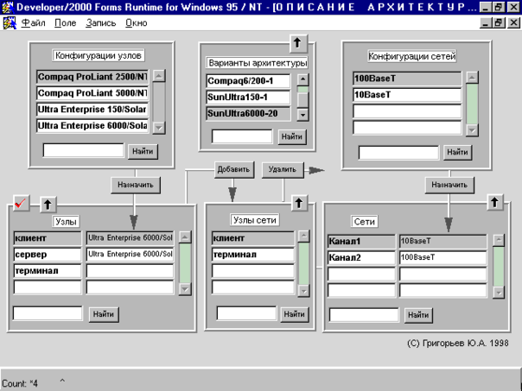Select Compaq6/200-1 architecture variant
Screen dimensions: 522x391
point(248,81)
